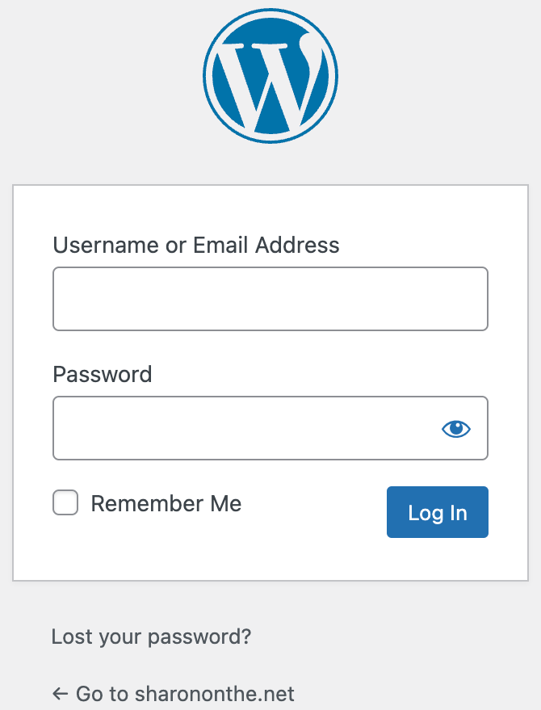Click the left edge of the Password field
Screen dimensions: 541x710
point(65,428)
